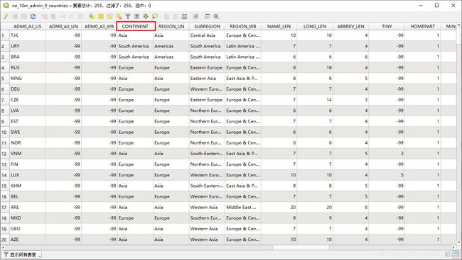Add a new field icon
This screenshot has width=462, height=260.
[x=166, y=17]
